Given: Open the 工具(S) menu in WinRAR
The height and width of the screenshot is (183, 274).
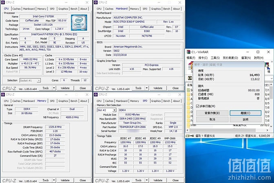Looking at the screenshot, I should (x=215, y=58).
